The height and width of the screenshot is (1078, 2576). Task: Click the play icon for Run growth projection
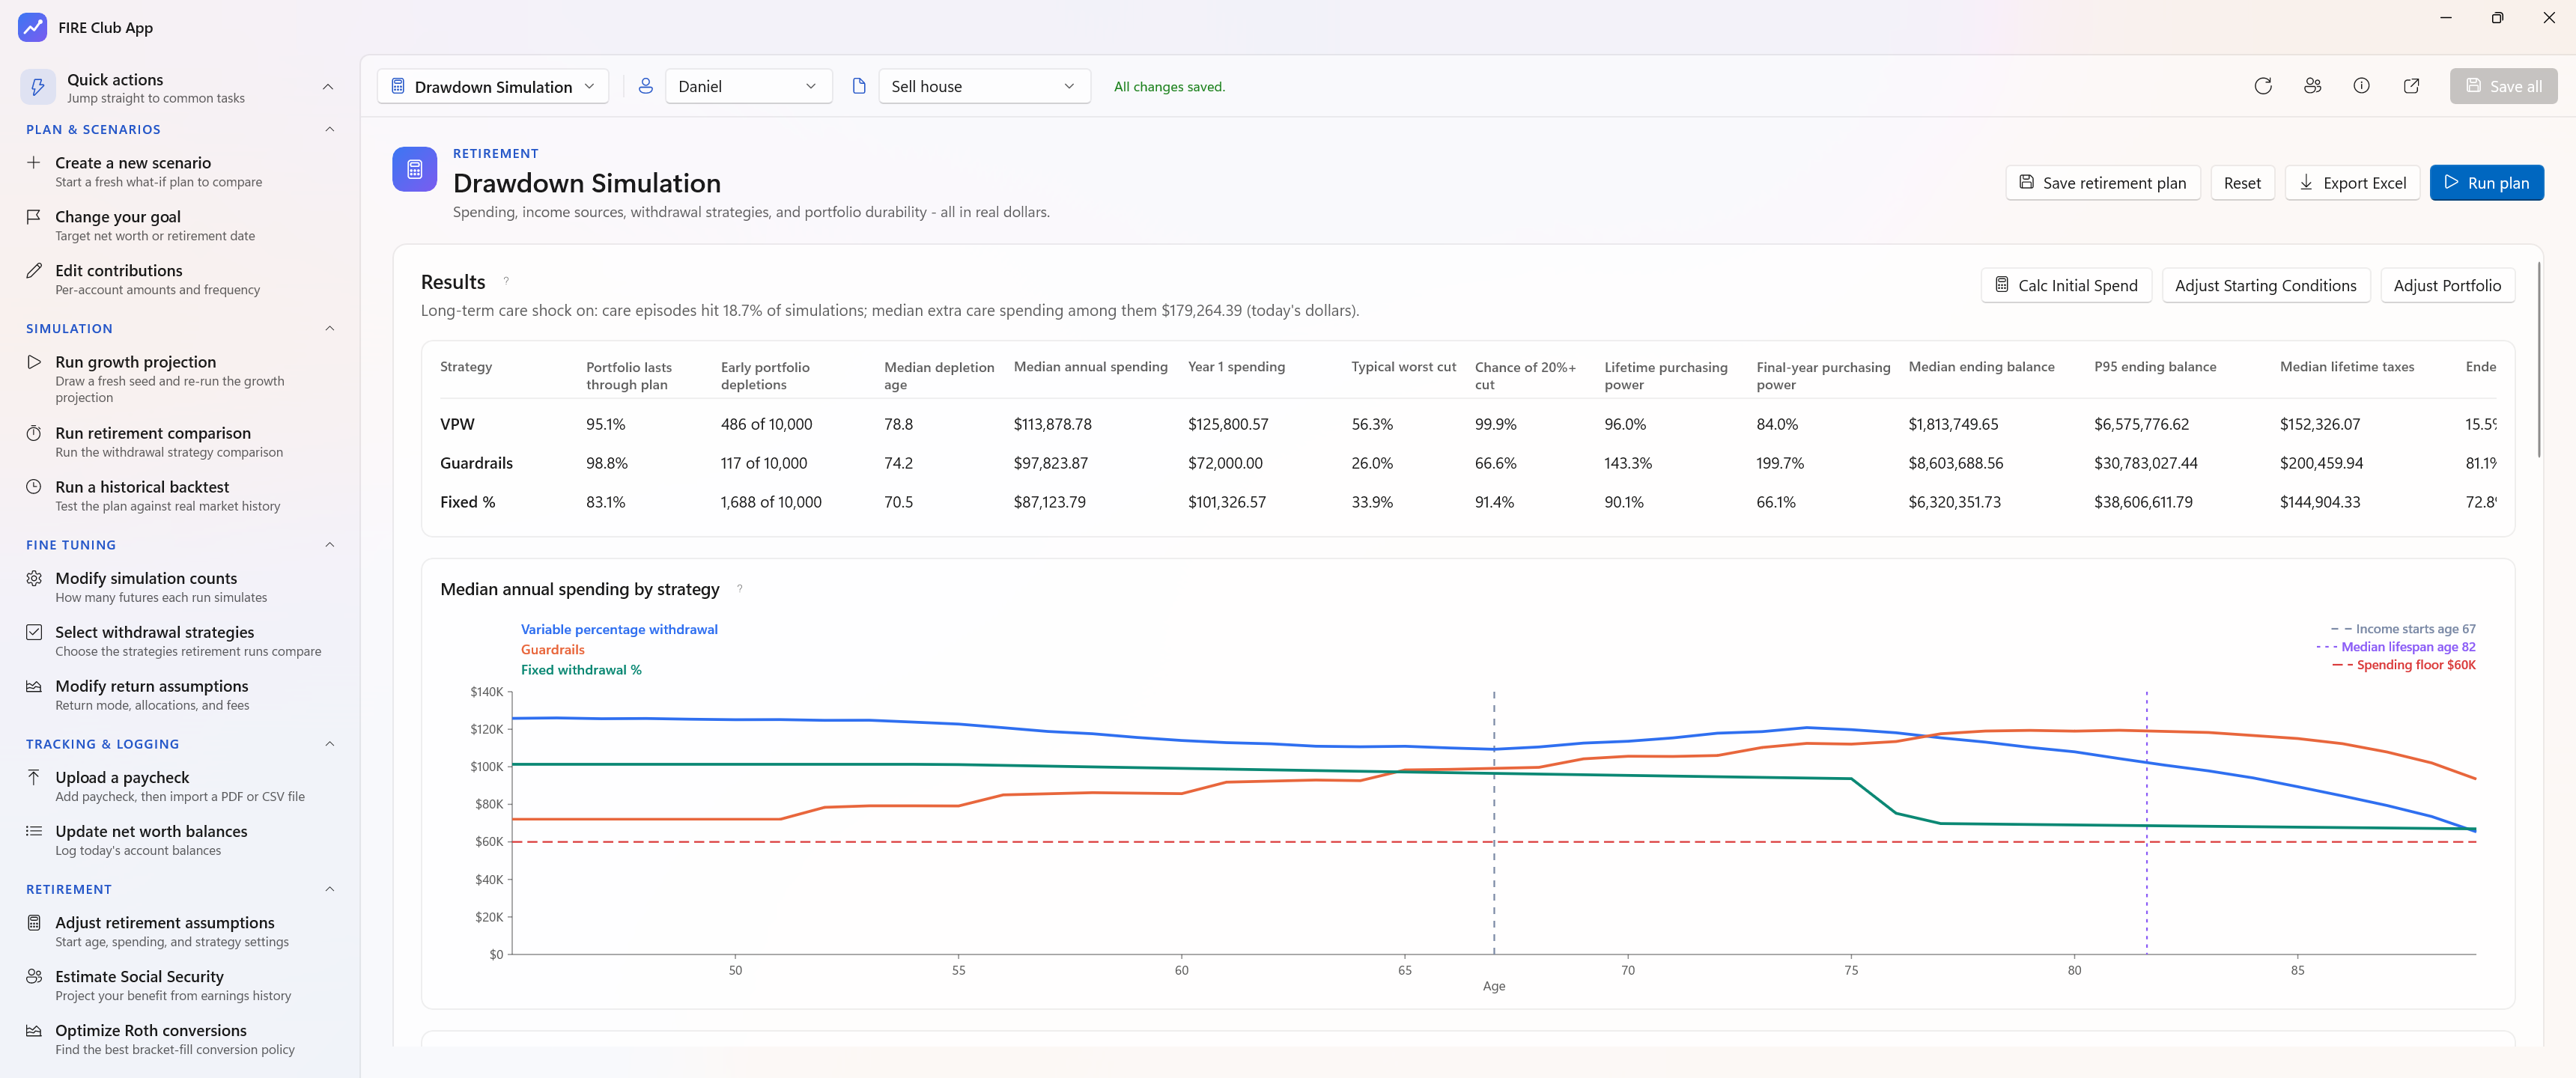pos(34,362)
